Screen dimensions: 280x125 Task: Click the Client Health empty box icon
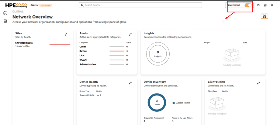[217, 104]
